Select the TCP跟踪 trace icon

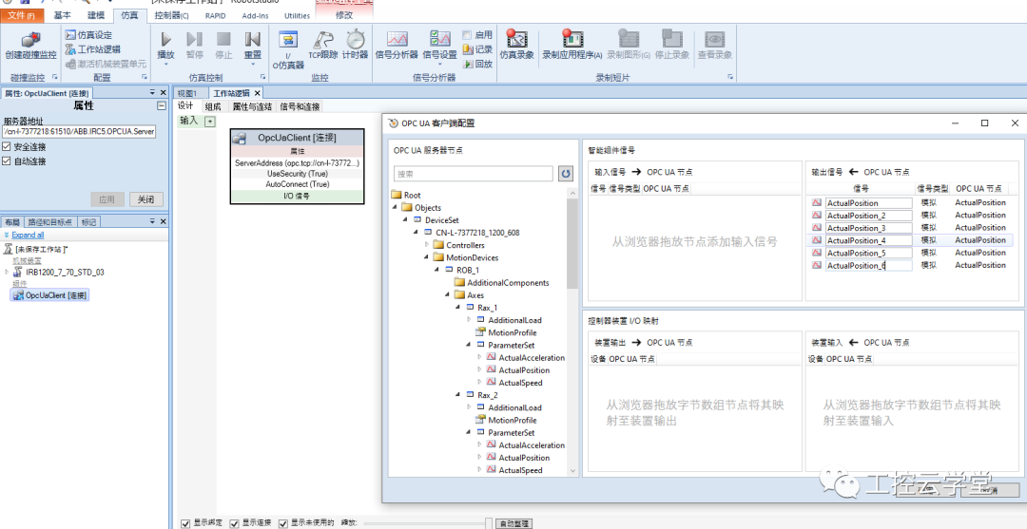coord(323,39)
